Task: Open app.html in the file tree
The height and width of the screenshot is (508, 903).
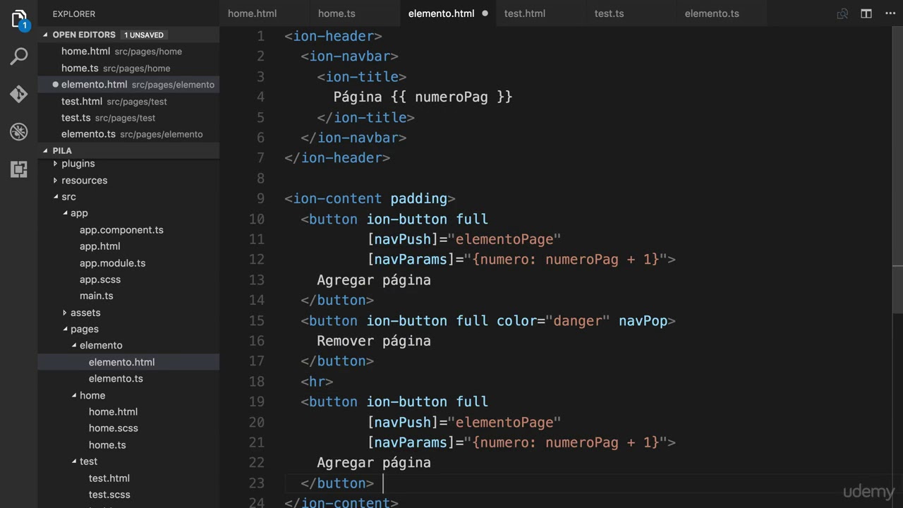Action: 99,246
